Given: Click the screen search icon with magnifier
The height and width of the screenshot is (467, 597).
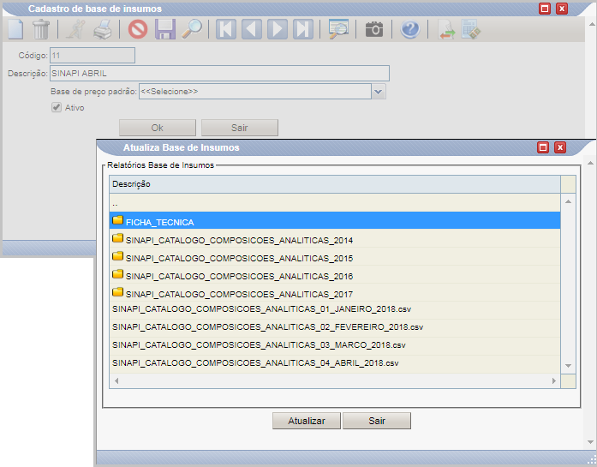Looking at the screenshot, I should tap(338, 29).
